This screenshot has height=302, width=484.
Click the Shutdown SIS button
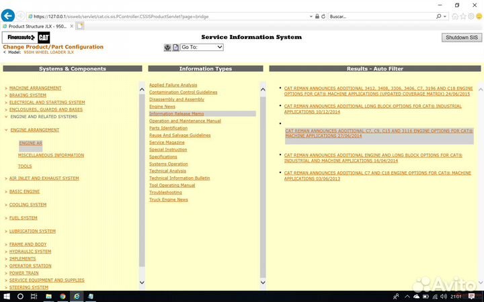pos(461,38)
